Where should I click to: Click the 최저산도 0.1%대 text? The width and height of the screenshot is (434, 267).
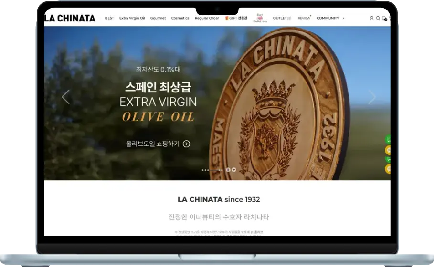click(158, 69)
